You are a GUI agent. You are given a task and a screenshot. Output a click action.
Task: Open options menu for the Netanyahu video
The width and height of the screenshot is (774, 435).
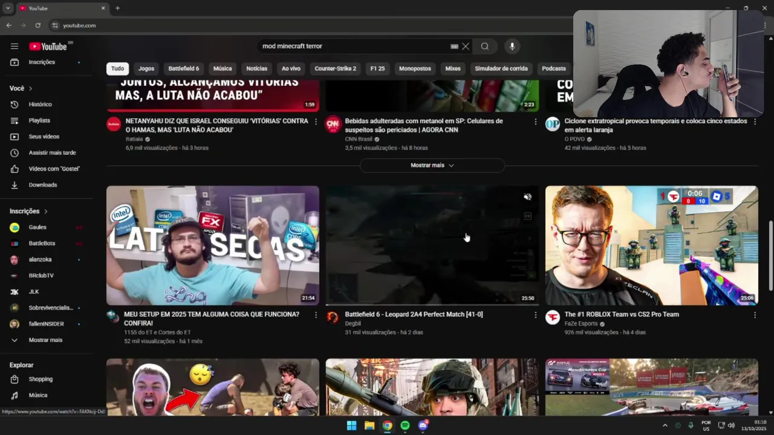coord(316,121)
